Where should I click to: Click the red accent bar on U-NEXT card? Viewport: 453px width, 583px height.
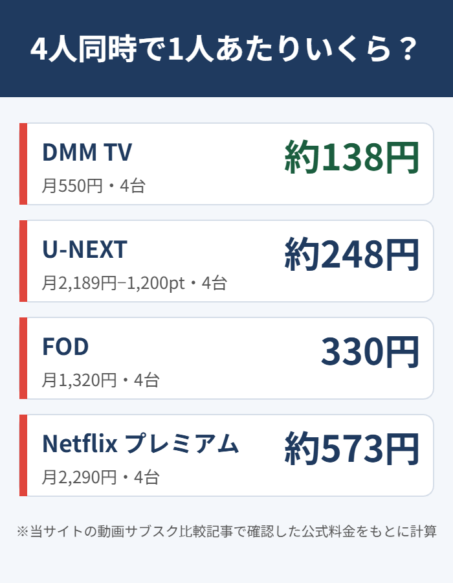[x=23, y=261]
